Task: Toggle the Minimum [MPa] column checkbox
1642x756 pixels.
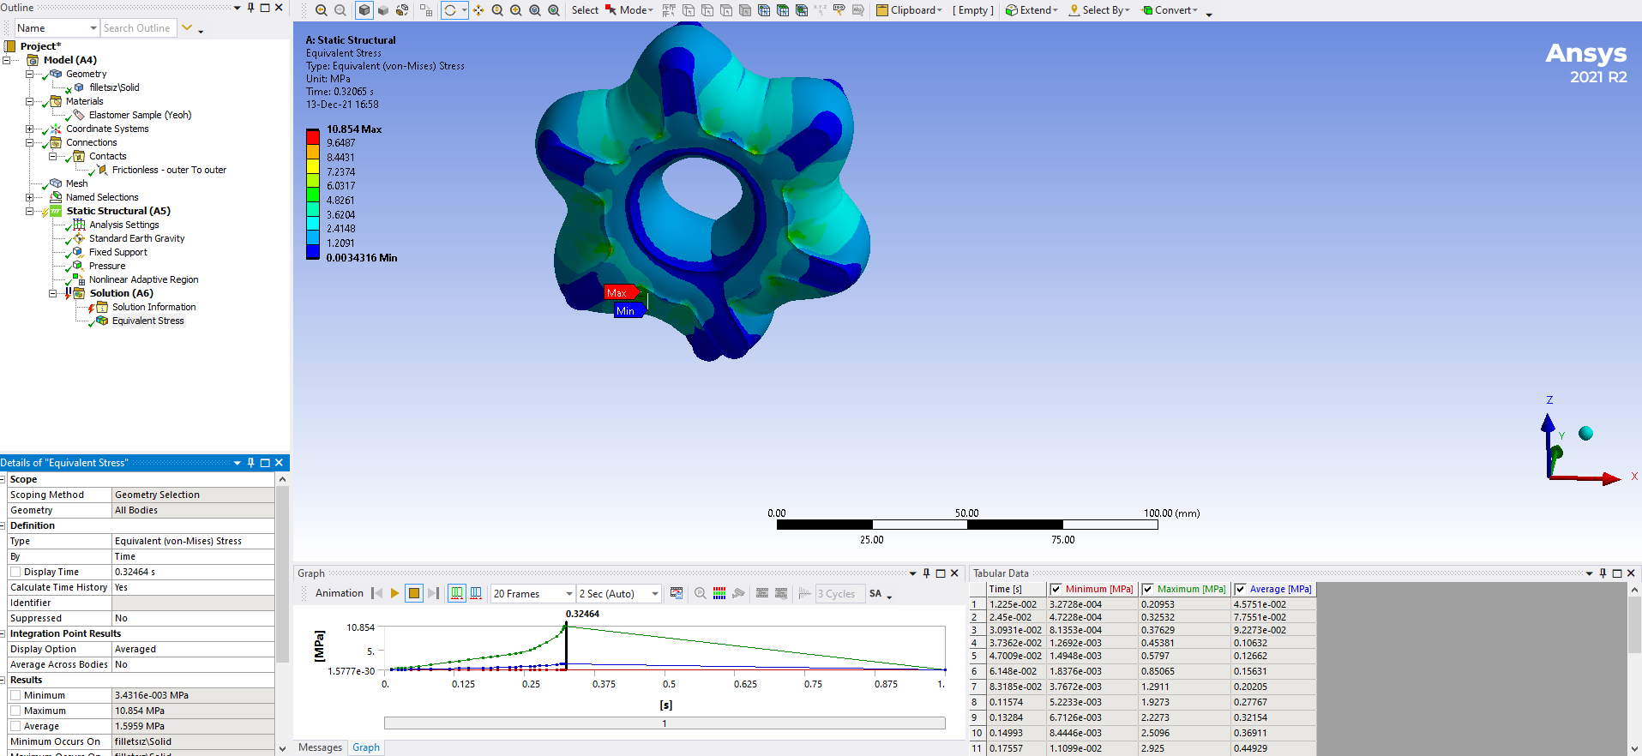Action: [1056, 589]
